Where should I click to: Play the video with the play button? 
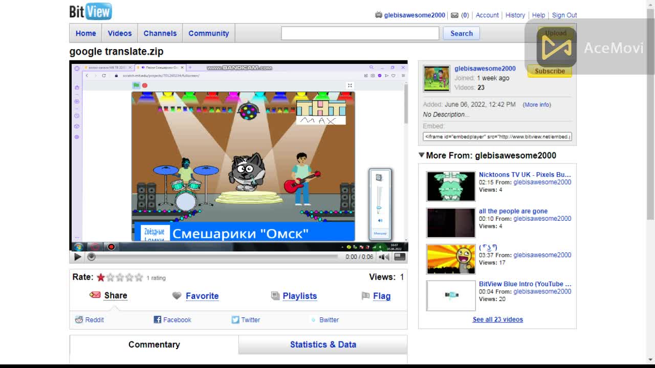pyautogui.click(x=78, y=257)
